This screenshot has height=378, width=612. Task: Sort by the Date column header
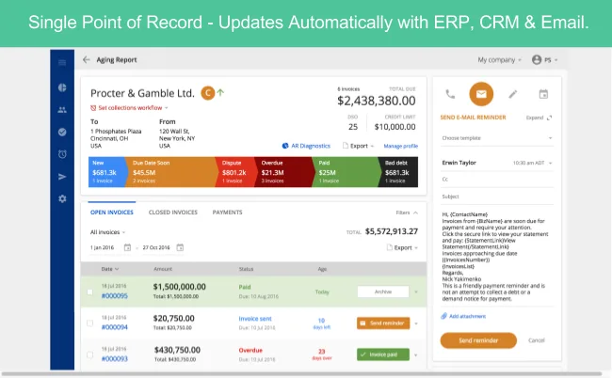coord(109,269)
